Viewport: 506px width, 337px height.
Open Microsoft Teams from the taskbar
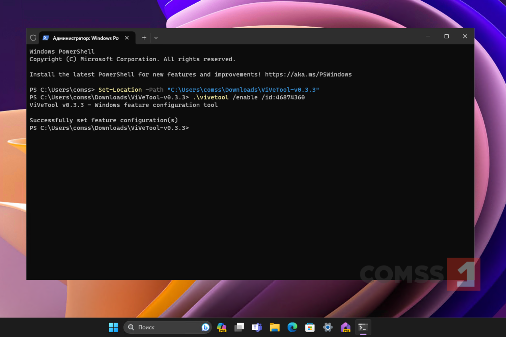(x=257, y=327)
